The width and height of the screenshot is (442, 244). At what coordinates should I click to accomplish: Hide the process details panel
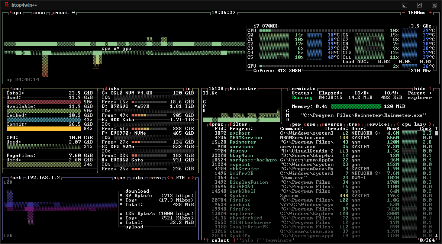pos(420,89)
